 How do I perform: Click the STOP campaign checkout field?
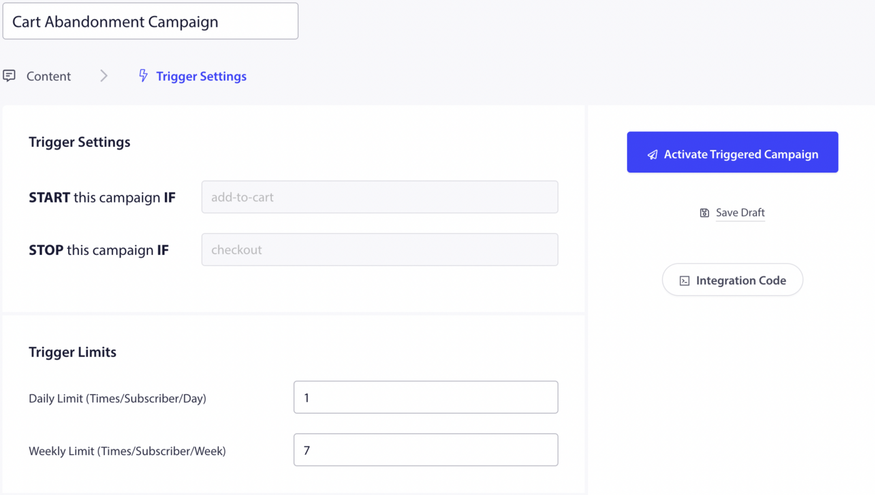click(x=379, y=249)
